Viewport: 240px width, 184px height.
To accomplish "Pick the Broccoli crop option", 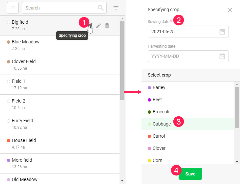I will pos(161,112).
